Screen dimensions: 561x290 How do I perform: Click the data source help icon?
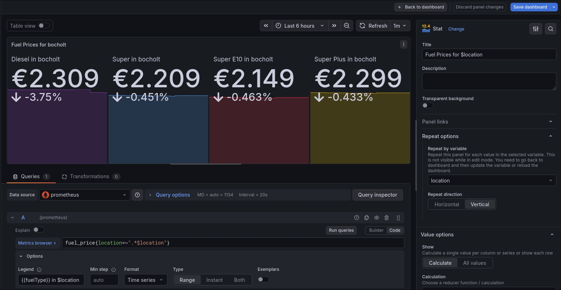137,195
